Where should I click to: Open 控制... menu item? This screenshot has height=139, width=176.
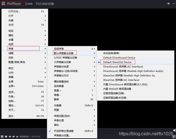24,101
